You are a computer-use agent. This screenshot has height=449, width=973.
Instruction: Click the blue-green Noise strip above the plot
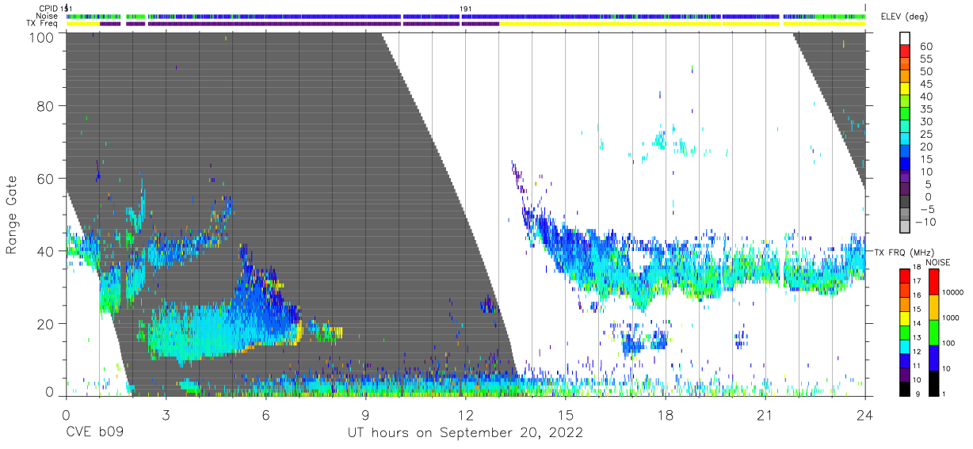point(465,16)
